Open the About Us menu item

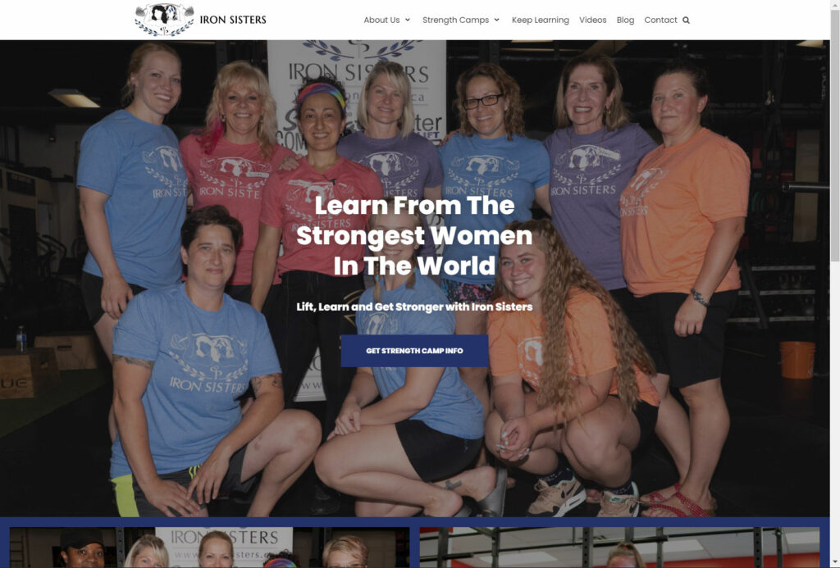[381, 20]
